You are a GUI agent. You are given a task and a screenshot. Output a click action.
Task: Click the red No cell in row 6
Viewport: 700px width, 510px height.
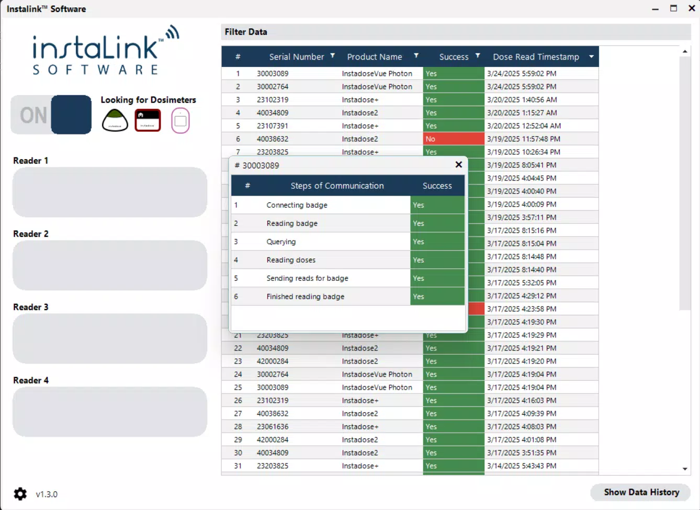click(454, 139)
